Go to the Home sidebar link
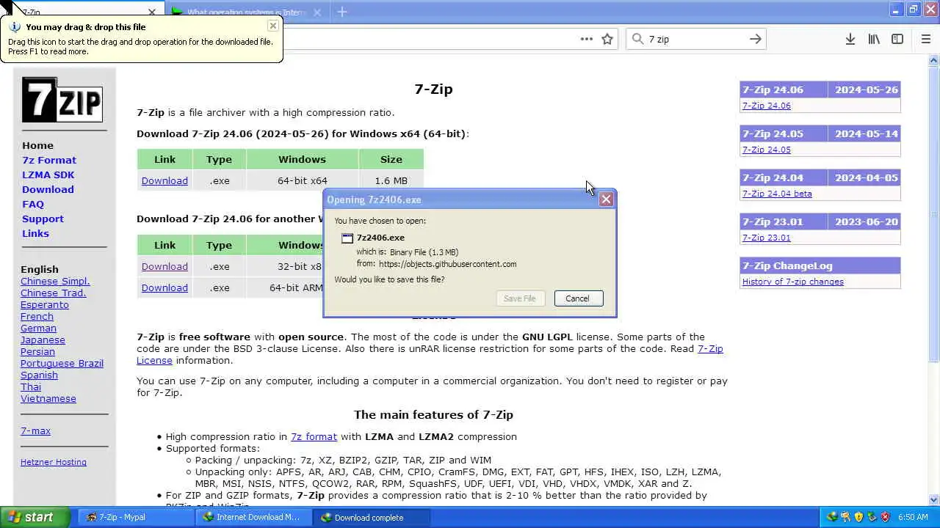Viewport: 940px width, 528px height. [x=37, y=145]
